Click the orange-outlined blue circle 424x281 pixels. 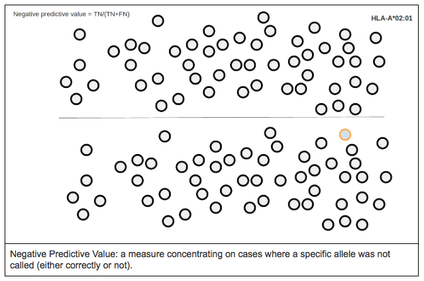tap(345, 135)
